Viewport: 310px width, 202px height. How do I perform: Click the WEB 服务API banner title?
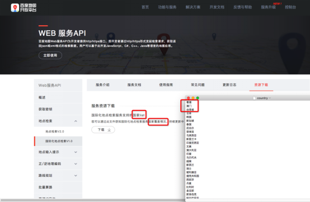[x=62, y=33]
